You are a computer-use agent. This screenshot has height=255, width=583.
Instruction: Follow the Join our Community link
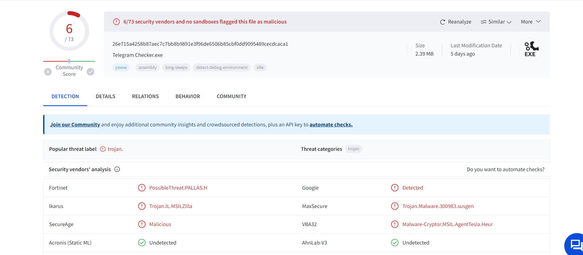(x=75, y=124)
